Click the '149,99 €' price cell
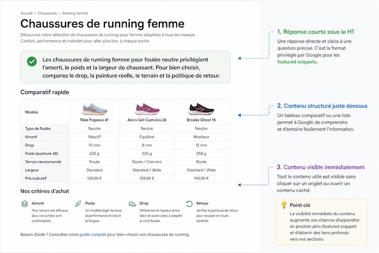This screenshot has width=379, height=253. point(201,178)
